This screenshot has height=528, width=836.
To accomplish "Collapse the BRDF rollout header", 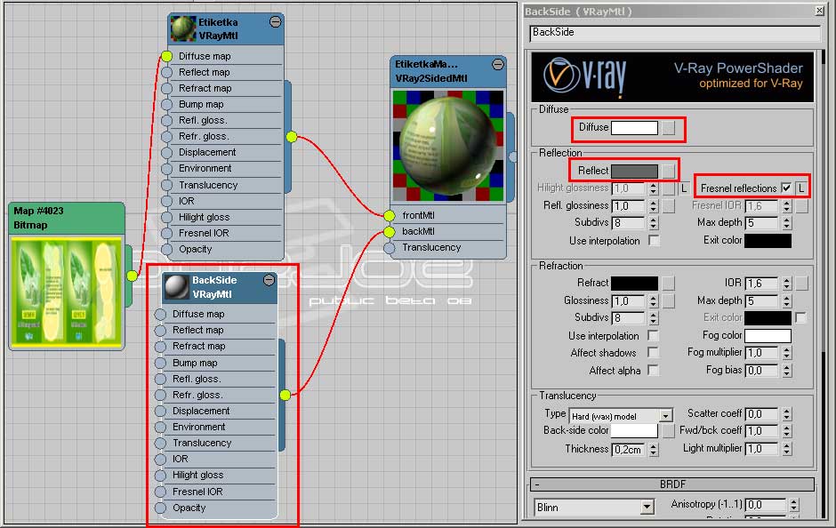I will [672, 484].
